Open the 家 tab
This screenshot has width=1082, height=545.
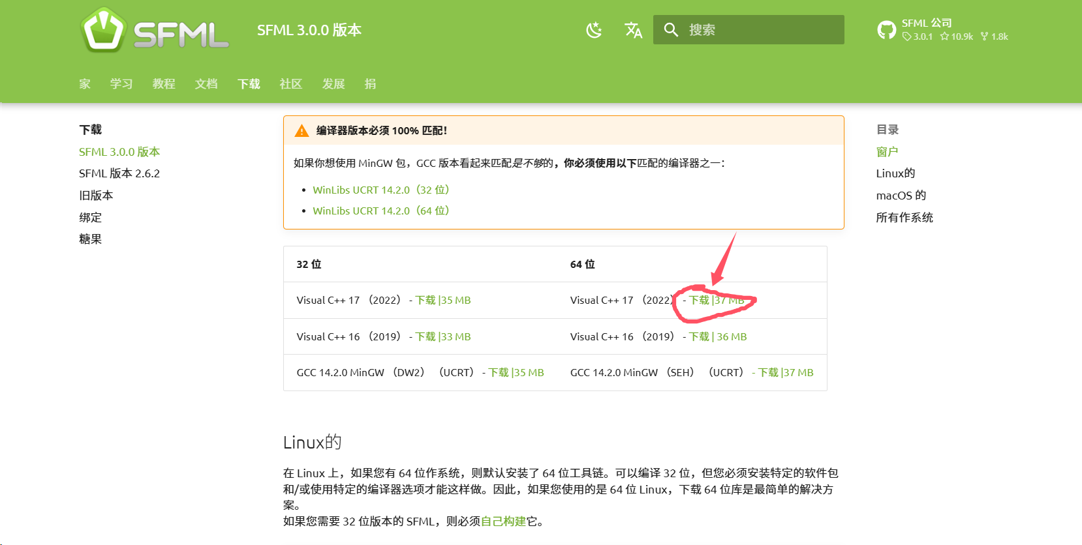(85, 83)
